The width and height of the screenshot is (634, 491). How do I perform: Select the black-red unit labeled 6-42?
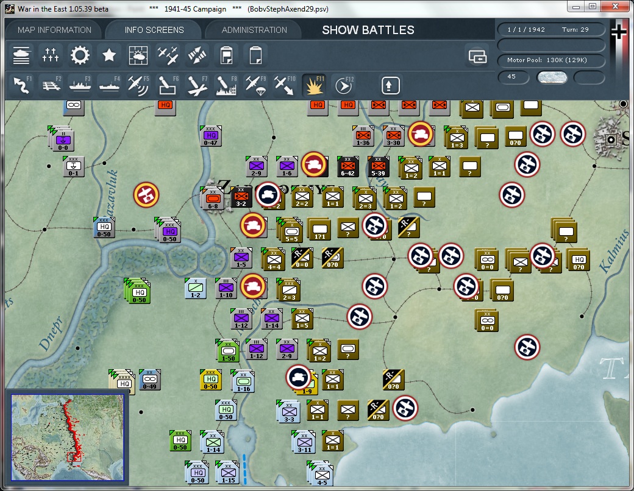click(x=347, y=166)
